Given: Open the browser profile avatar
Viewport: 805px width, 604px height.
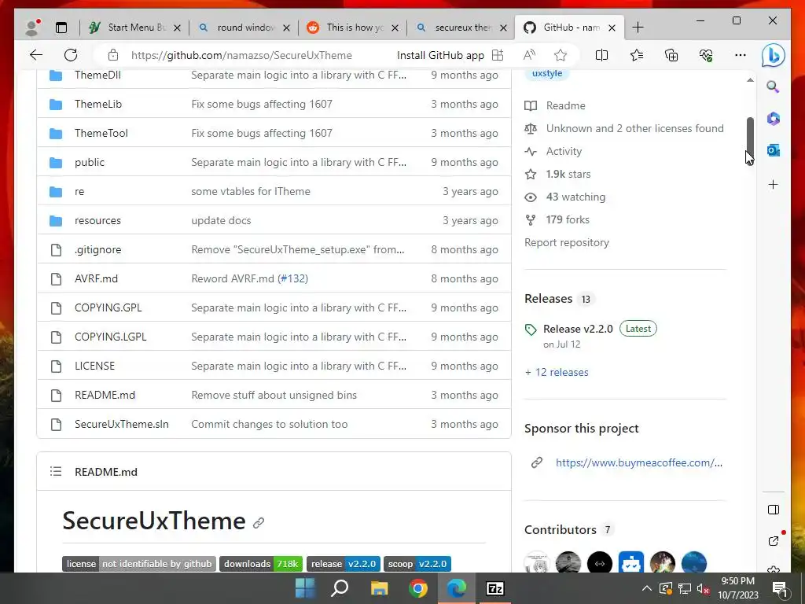Looking at the screenshot, I should [x=33, y=28].
